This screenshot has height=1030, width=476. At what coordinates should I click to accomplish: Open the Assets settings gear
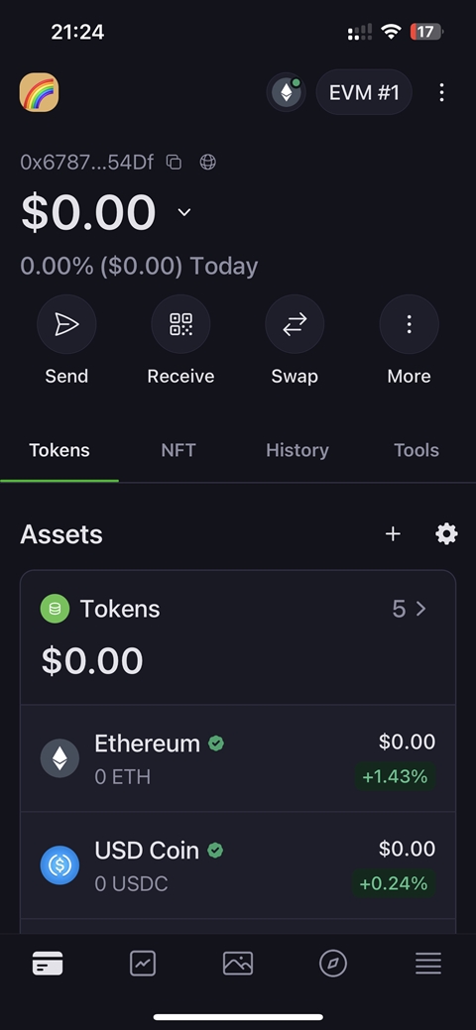446,534
